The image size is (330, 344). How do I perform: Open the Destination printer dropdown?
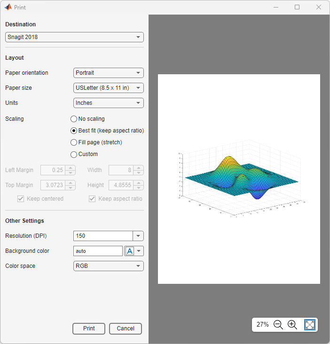74,37
